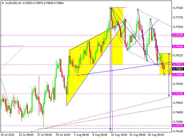Click the 3 Aug 08:00 time axis label
184x138 pixels.
click(81, 135)
